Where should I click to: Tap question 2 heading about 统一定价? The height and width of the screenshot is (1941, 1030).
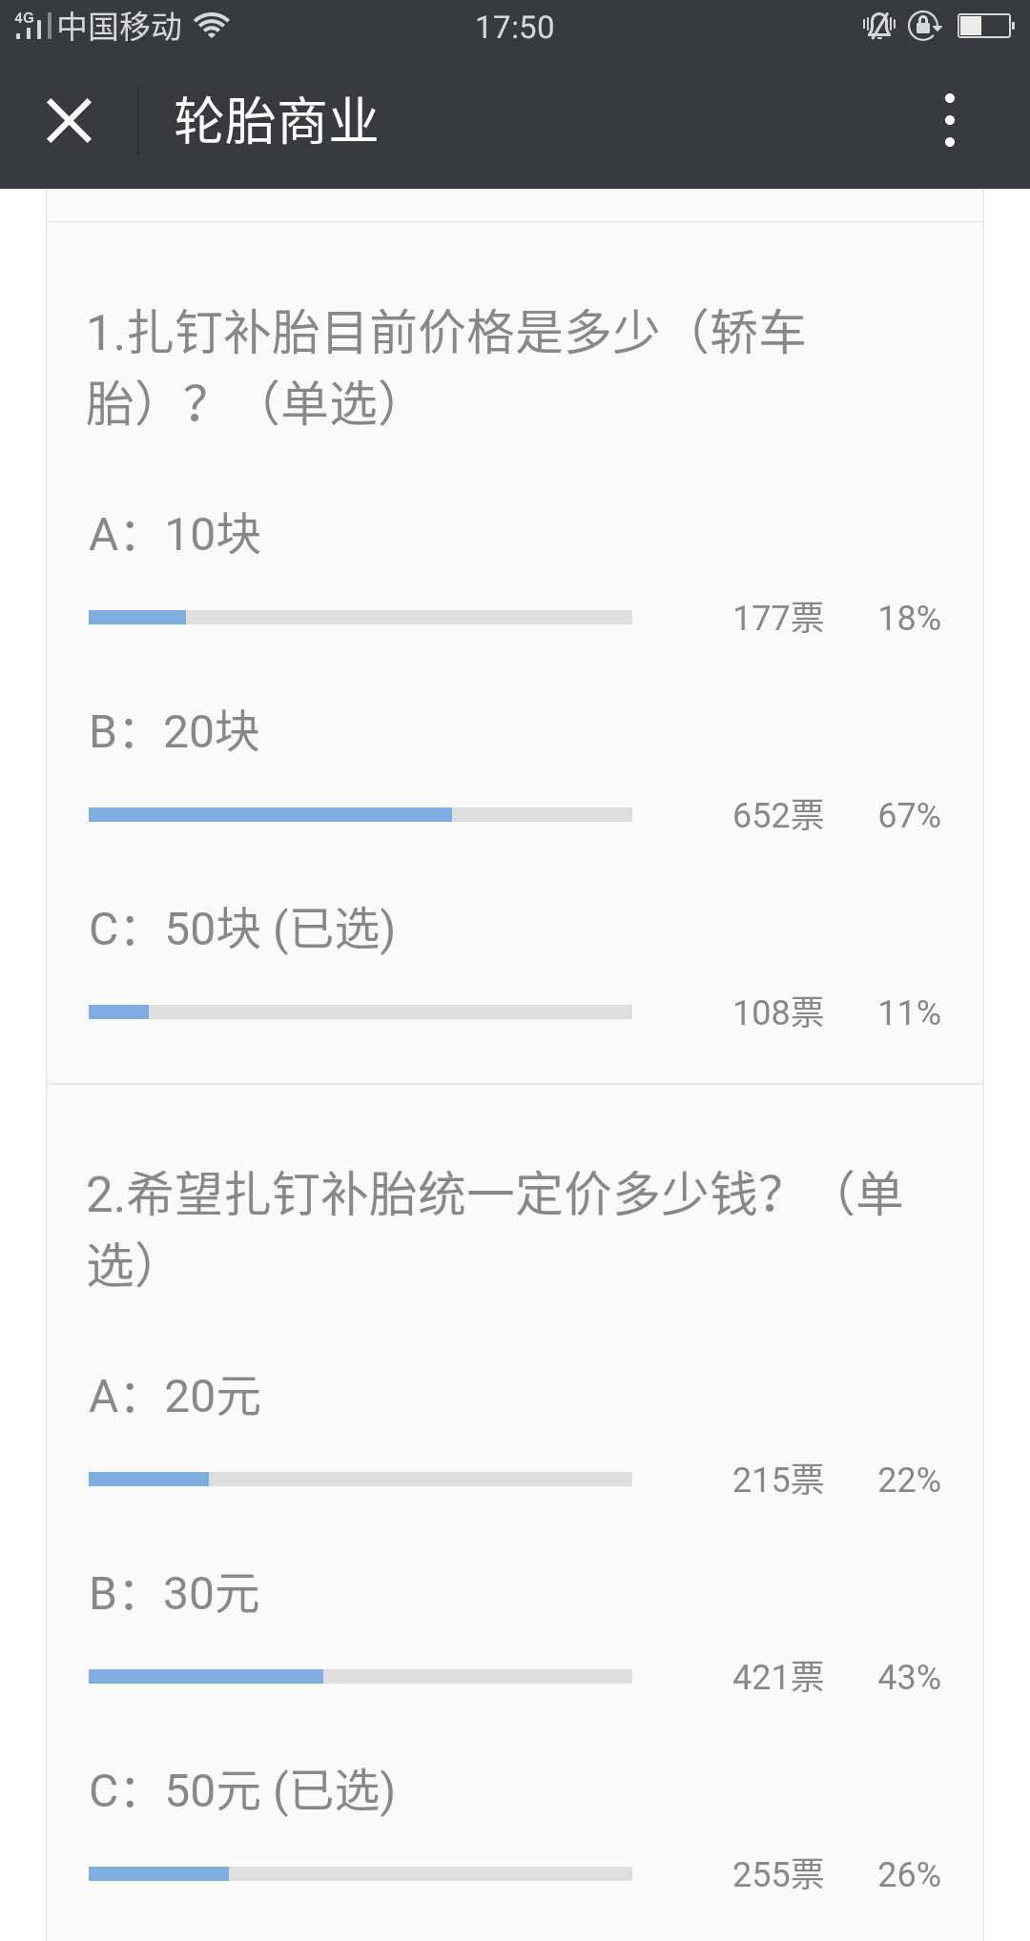point(495,1229)
